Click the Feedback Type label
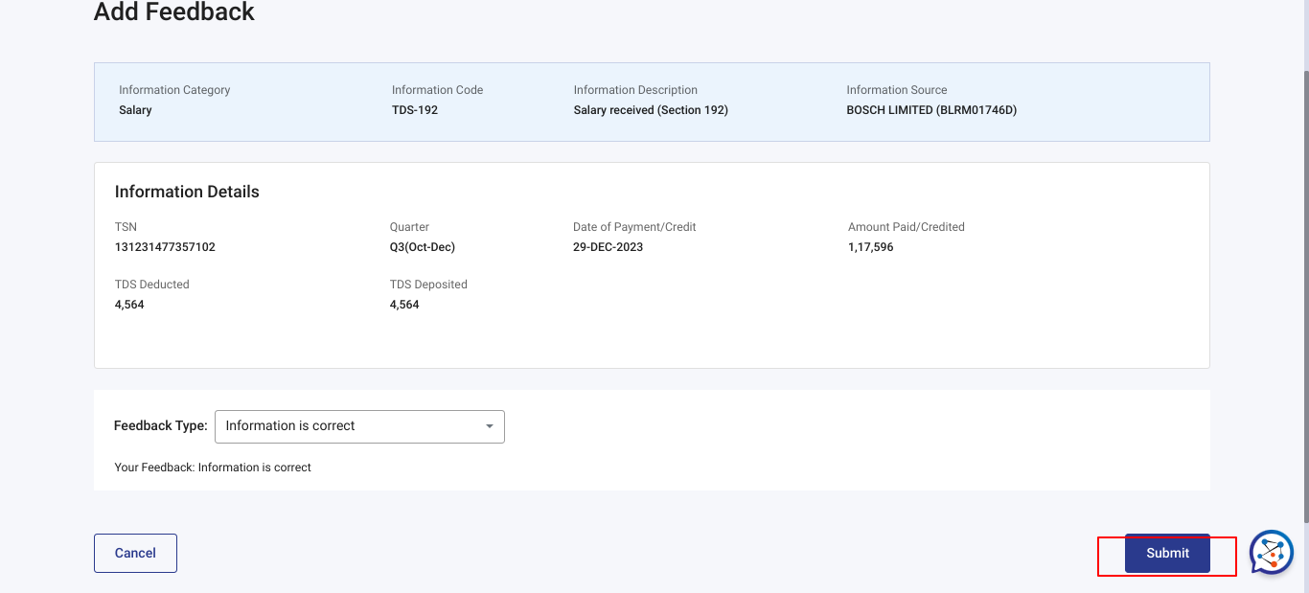 [x=160, y=426]
